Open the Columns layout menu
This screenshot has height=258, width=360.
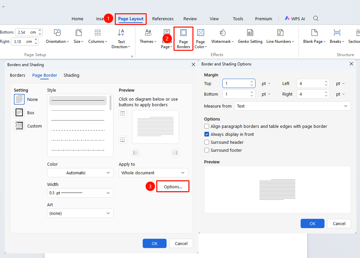pyautogui.click(x=98, y=36)
